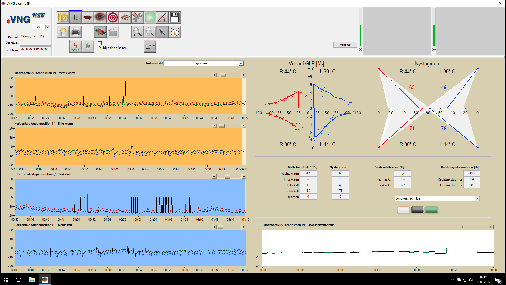Open the red target test icon
Image resolution: width=506 pixels, height=285 pixels.
click(x=113, y=18)
